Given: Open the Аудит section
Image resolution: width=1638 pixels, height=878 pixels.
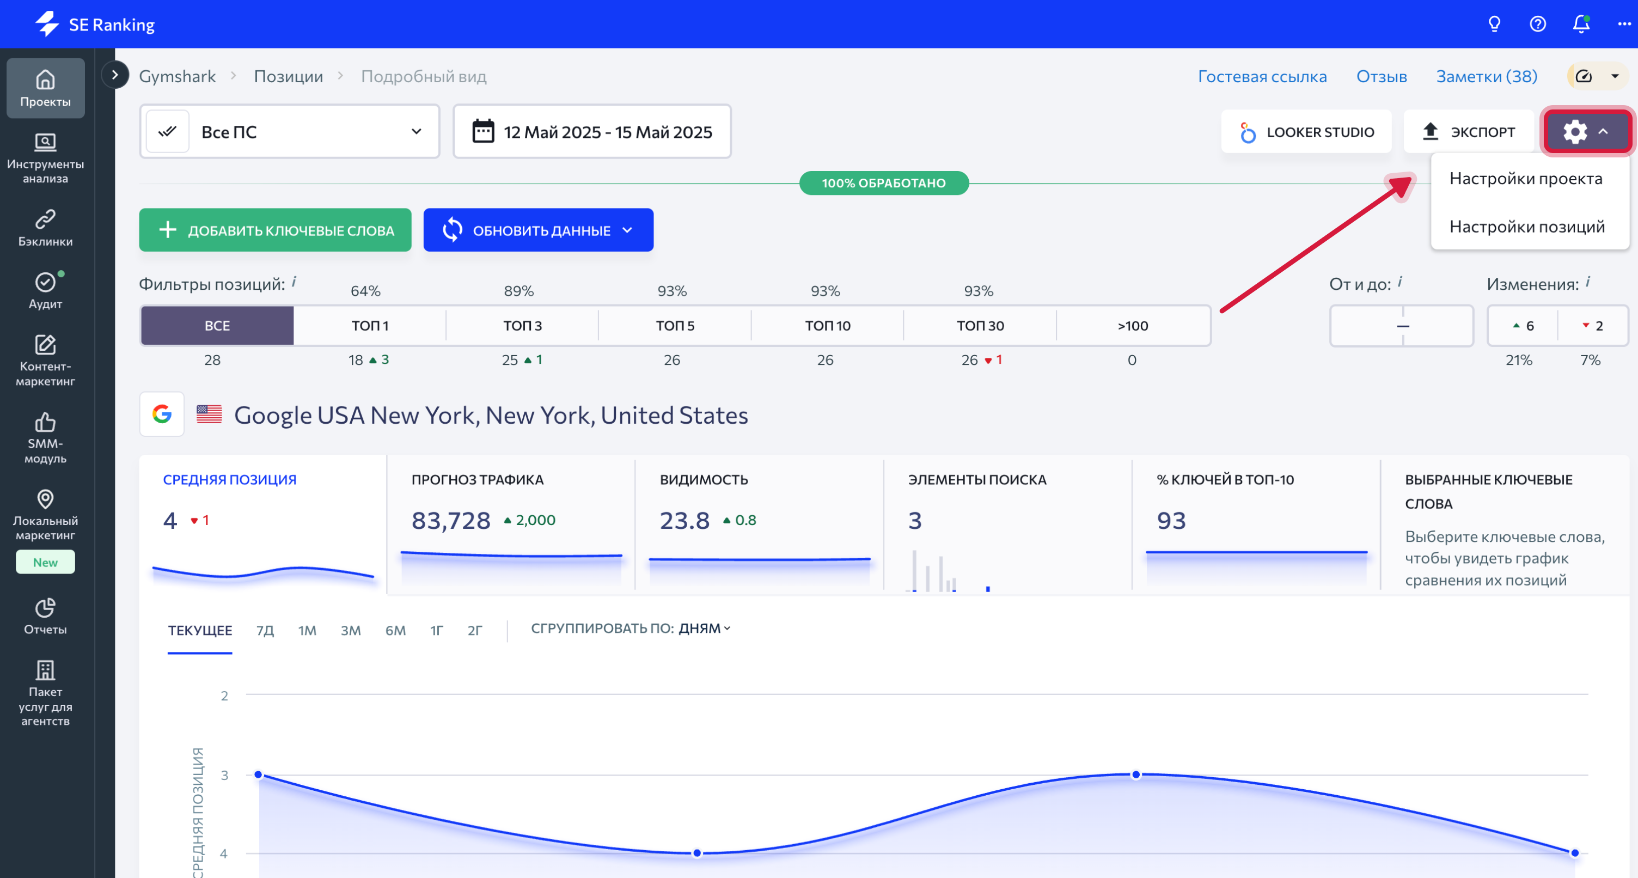Looking at the screenshot, I should tap(45, 291).
